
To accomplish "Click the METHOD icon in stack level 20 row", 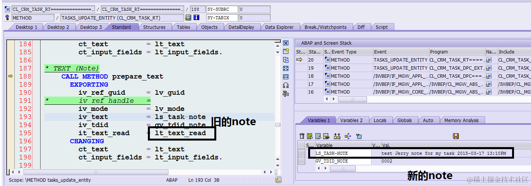I will tap(327, 60).
